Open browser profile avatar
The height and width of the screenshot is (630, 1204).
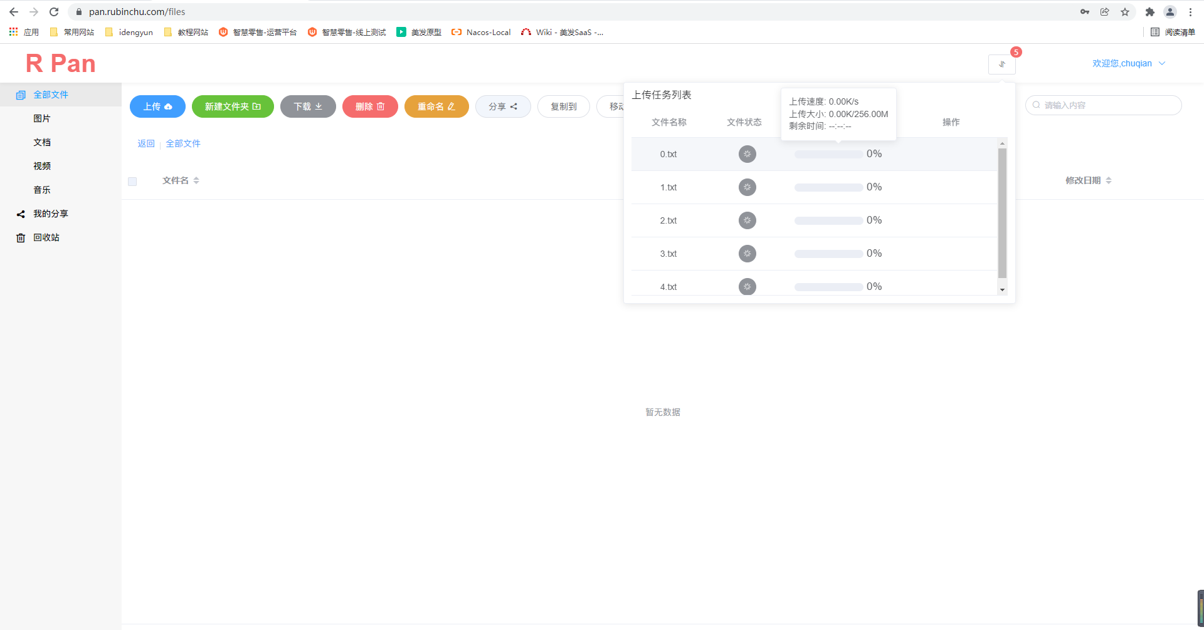[x=1170, y=12]
